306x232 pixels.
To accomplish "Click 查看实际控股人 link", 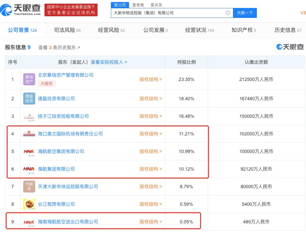I will point(109,62).
